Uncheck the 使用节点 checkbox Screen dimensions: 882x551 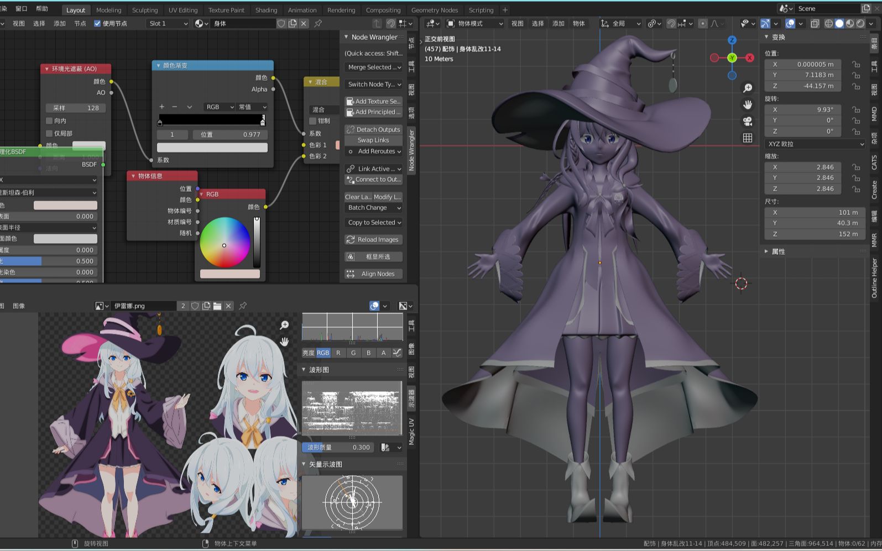pyautogui.click(x=98, y=24)
